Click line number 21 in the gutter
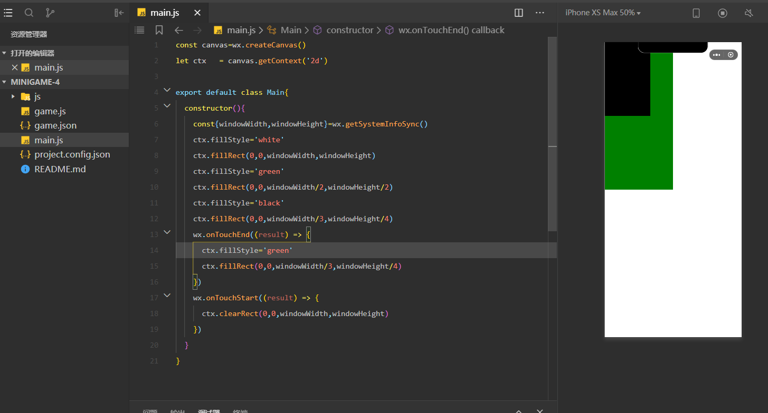 point(154,361)
